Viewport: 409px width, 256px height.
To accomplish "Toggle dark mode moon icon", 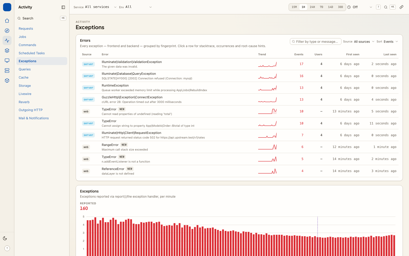I will [5, 238].
